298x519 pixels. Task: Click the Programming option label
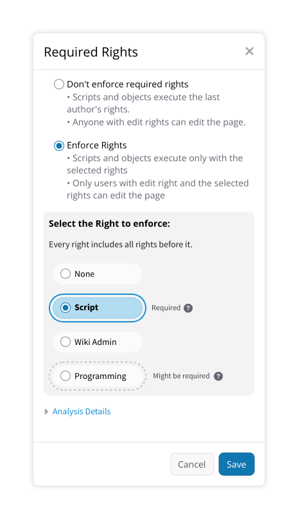pos(100,376)
